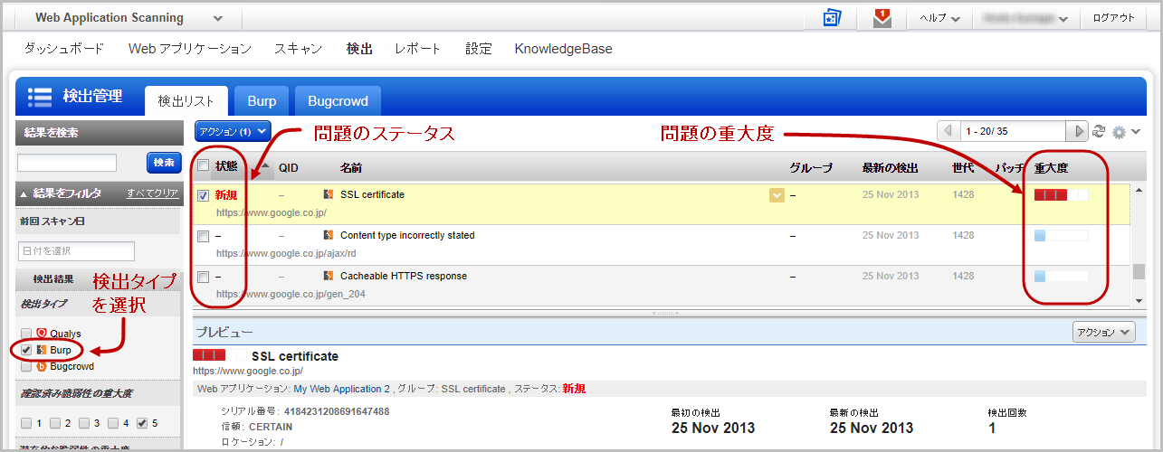
Task: Open the 設定 menu
Action: pyautogui.click(x=479, y=49)
